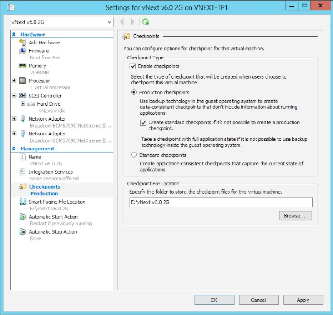
Task: Open the vNext v6.0 2G VM dropdown
Action: pyautogui.click(x=62, y=22)
